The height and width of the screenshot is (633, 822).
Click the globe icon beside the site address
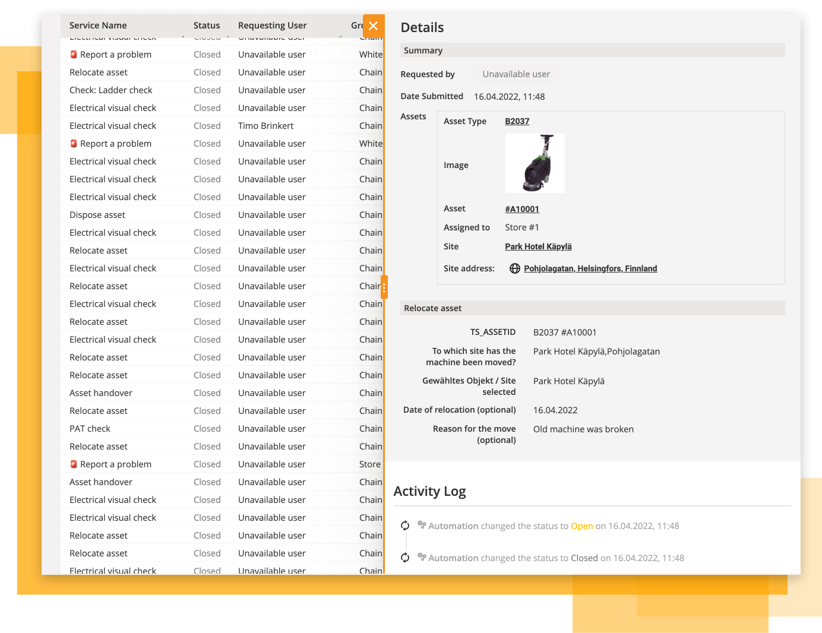515,268
